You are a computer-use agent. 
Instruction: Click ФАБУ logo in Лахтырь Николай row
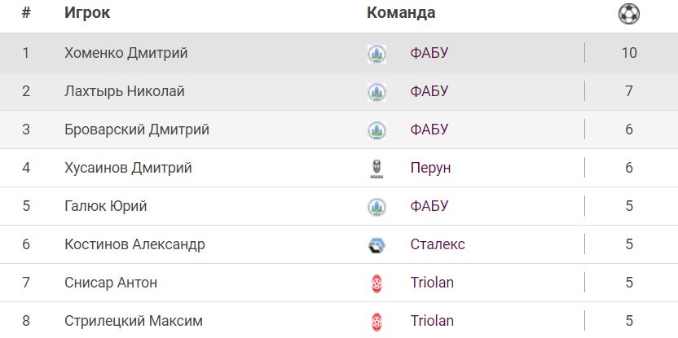click(376, 92)
